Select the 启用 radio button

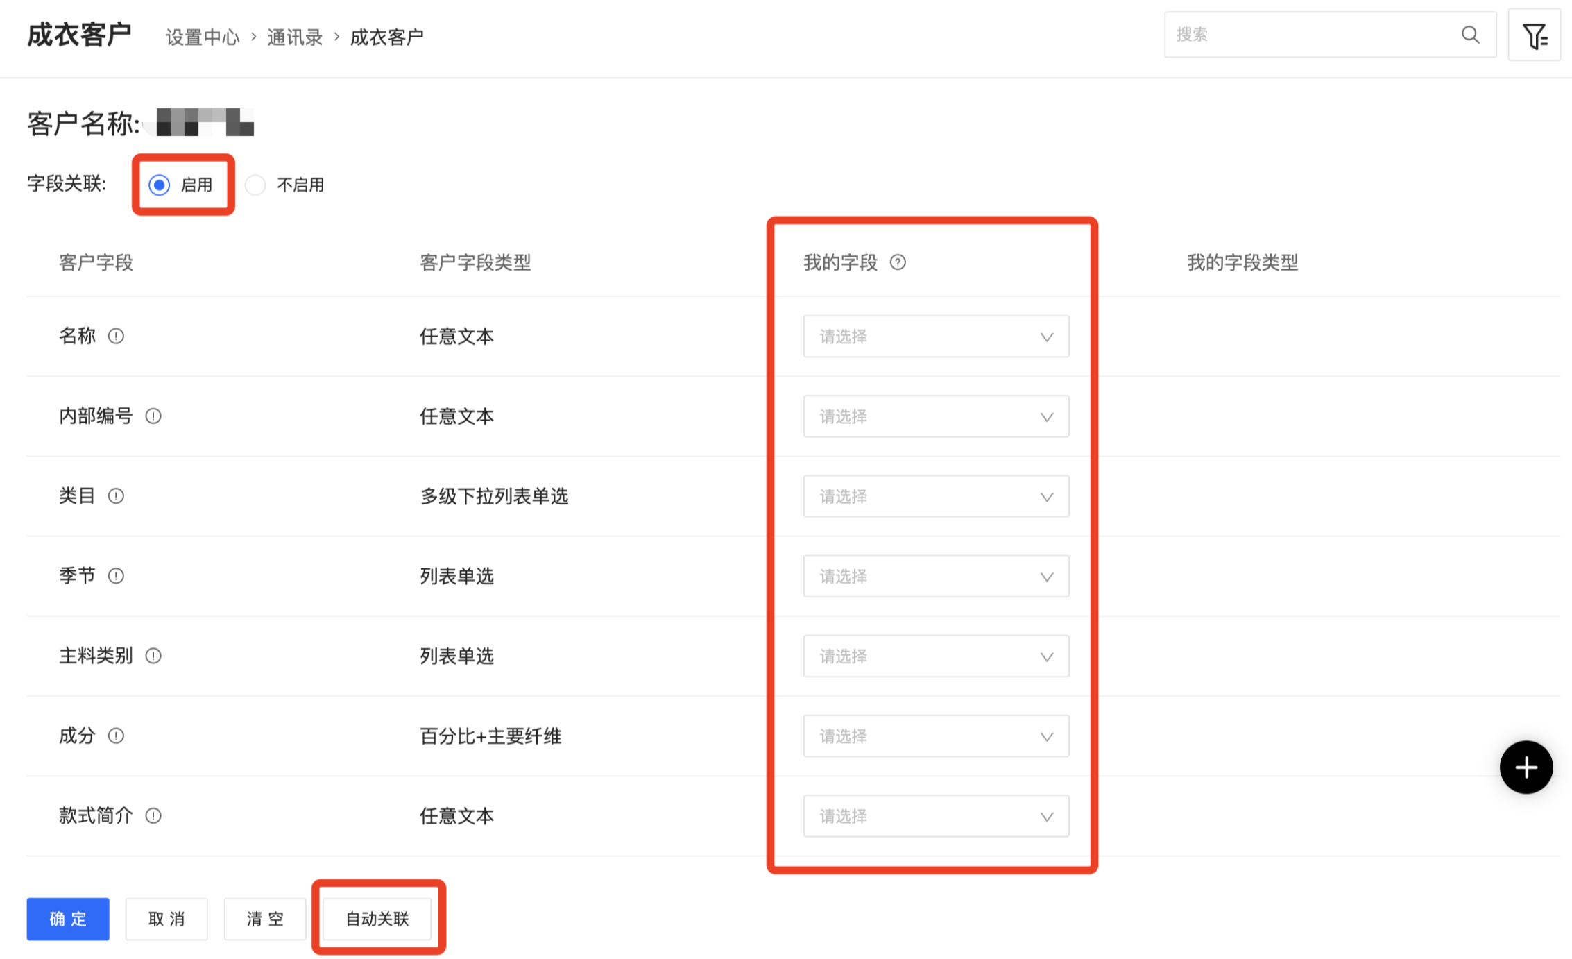coord(160,185)
